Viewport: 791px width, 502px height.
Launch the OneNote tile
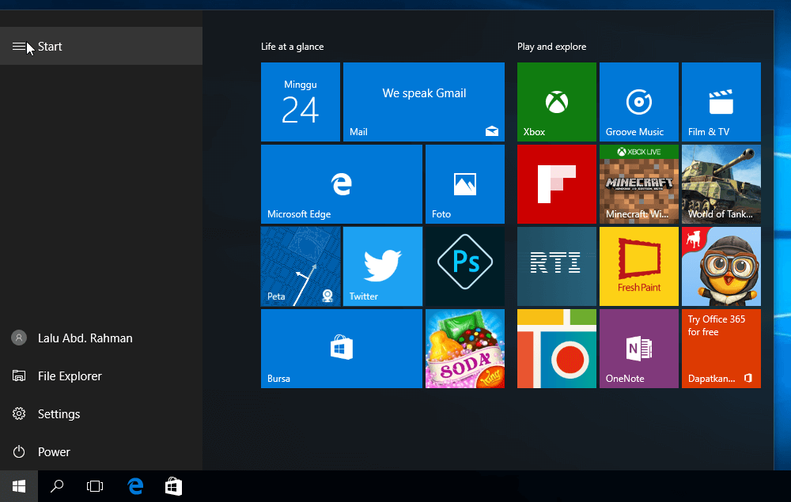click(638, 349)
